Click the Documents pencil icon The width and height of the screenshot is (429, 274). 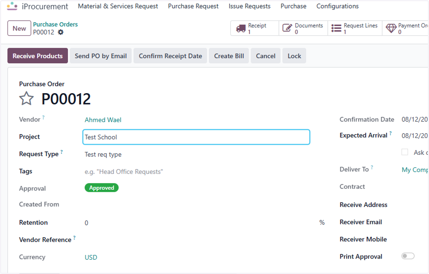[x=287, y=28]
